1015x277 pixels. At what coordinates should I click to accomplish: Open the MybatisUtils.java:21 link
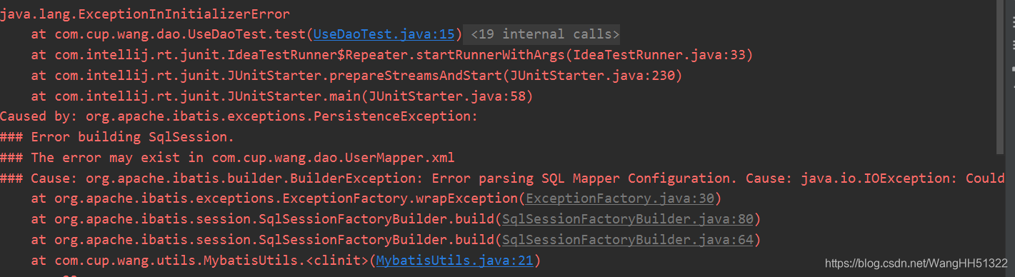[454, 261]
